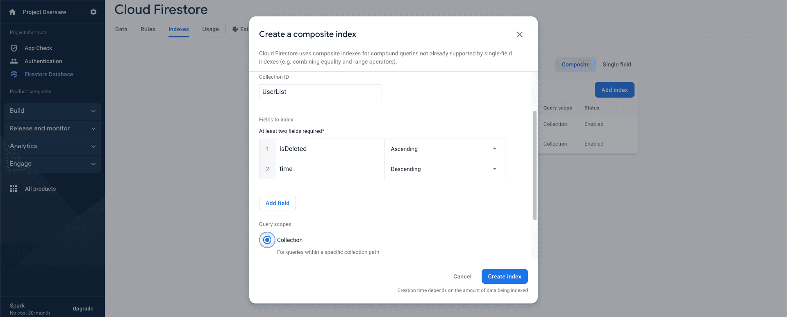Viewport: 787px width, 317px height.
Task: Click the App Check shield icon
Action: click(x=14, y=48)
